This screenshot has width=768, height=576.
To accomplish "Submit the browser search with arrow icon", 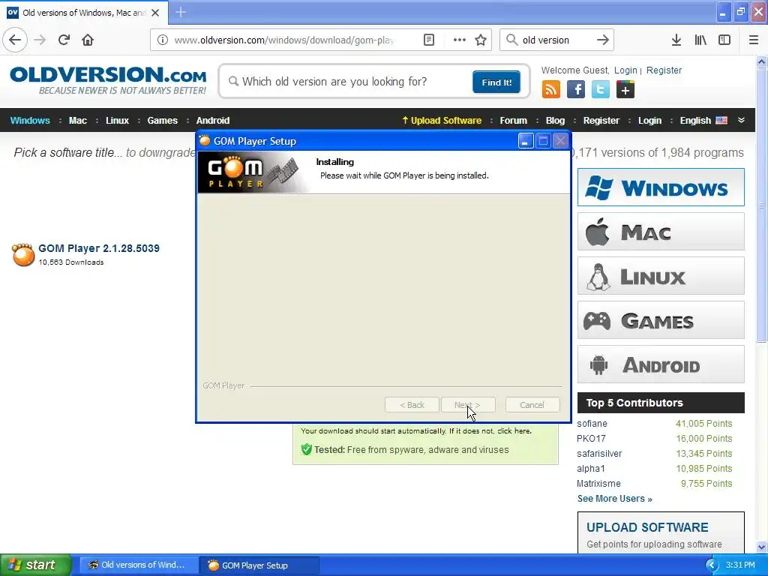I will 602,40.
